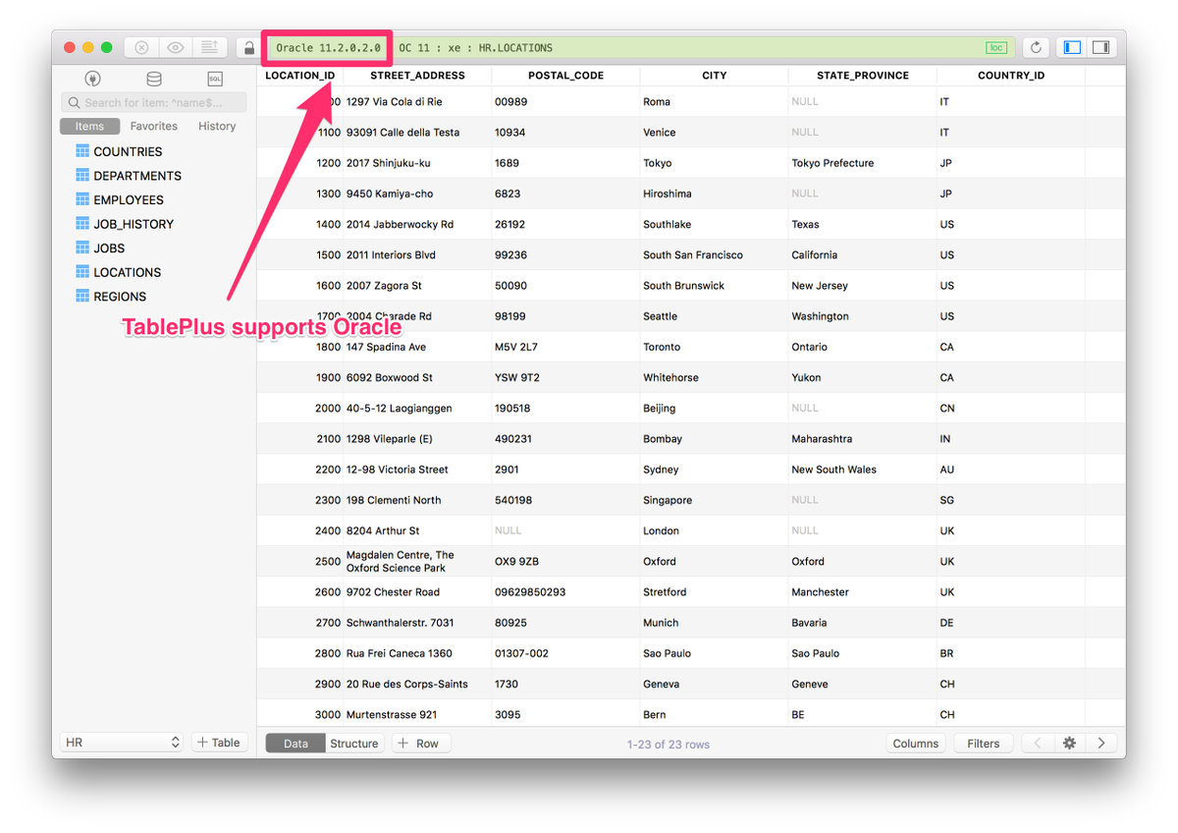Viewport: 1178px width, 833px height.
Task: Open settings using the gear icon
Action: (1069, 743)
